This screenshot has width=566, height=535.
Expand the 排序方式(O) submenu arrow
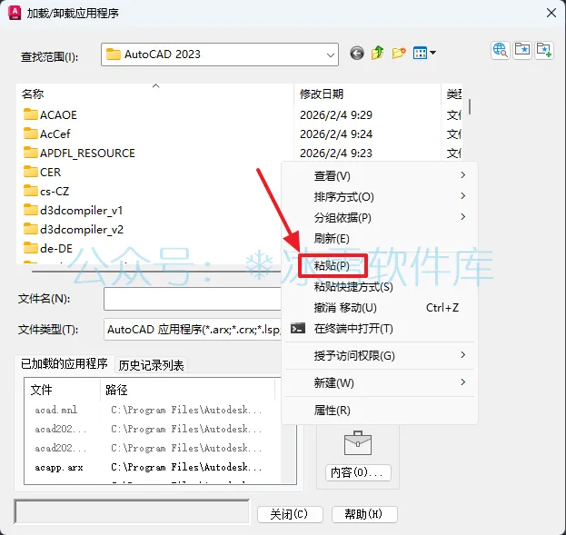coord(463,196)
